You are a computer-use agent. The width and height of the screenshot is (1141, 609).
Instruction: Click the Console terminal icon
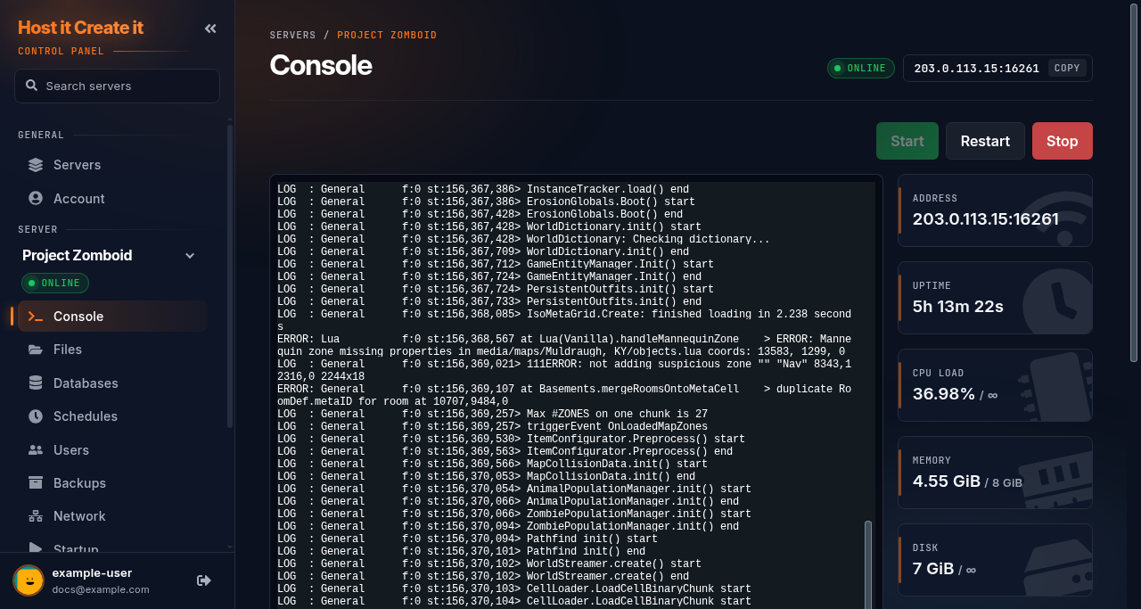click(x=36, y=317)
